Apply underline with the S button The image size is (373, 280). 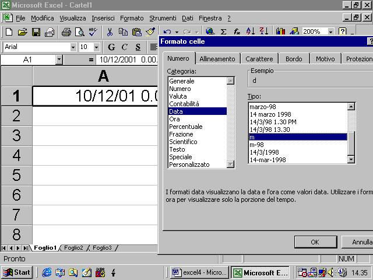[138, 47]
